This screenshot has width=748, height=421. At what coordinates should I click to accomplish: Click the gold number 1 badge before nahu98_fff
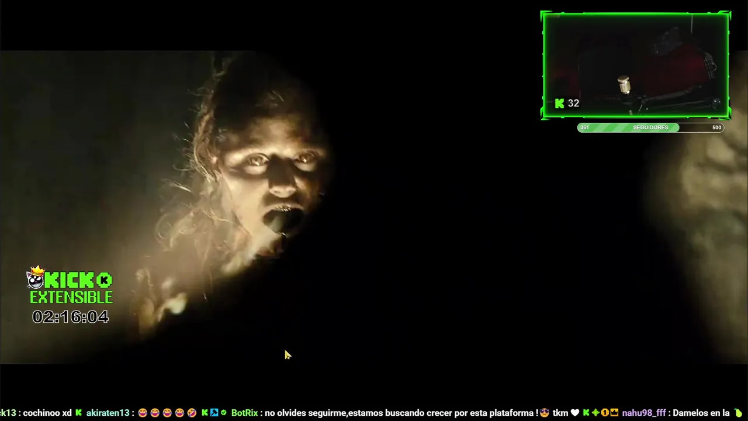point(605,413)
